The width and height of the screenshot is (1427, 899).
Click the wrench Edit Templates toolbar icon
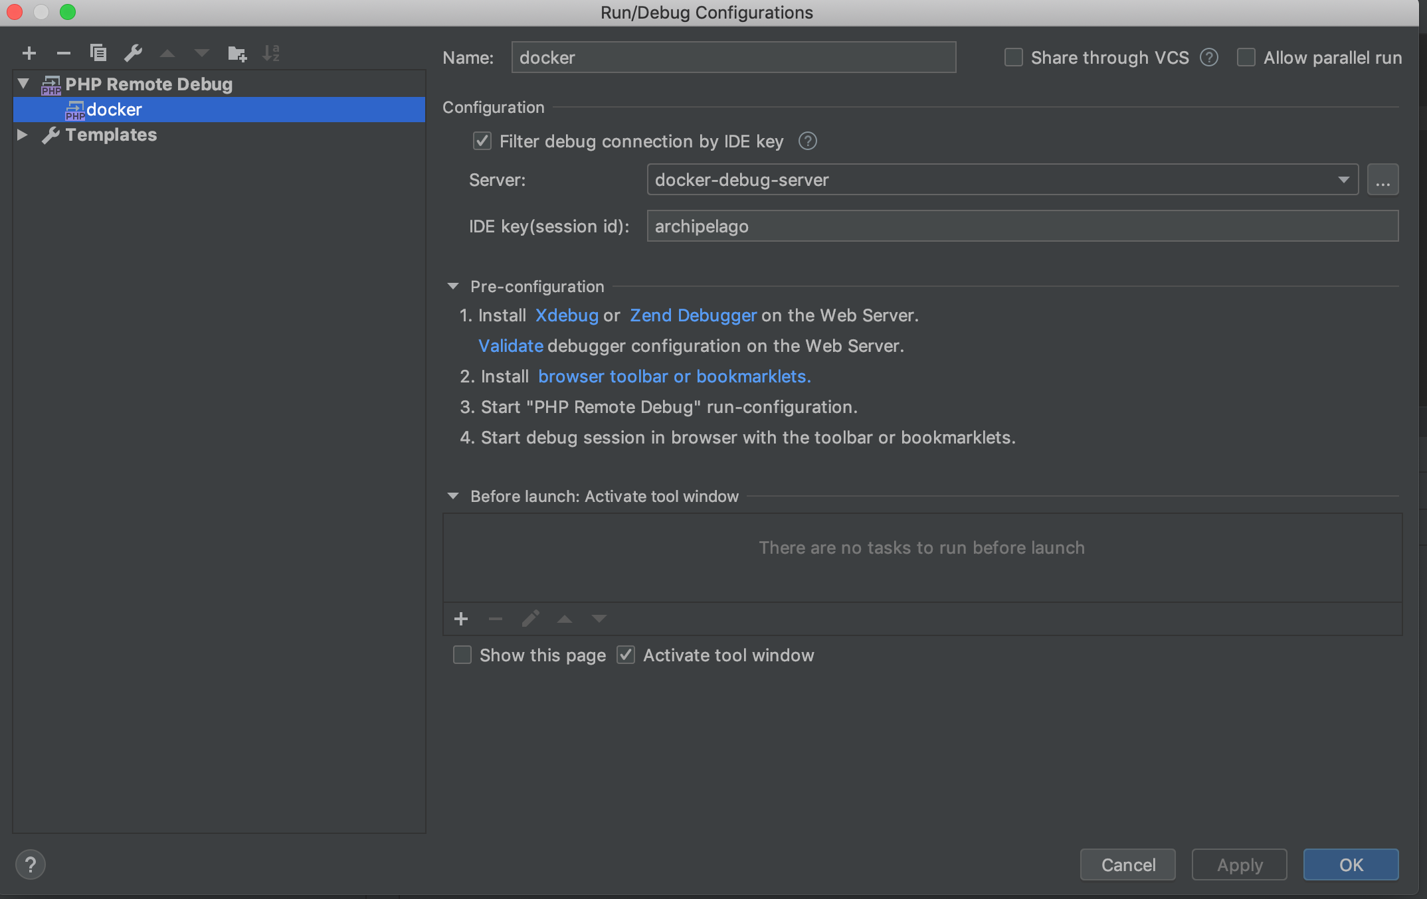point(134,53)
